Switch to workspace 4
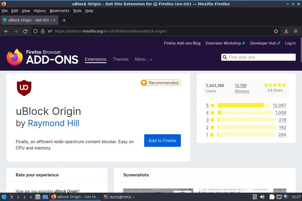The width and height of the screenshot is (302, 201). pyautogui.click(x=31, y=197)
